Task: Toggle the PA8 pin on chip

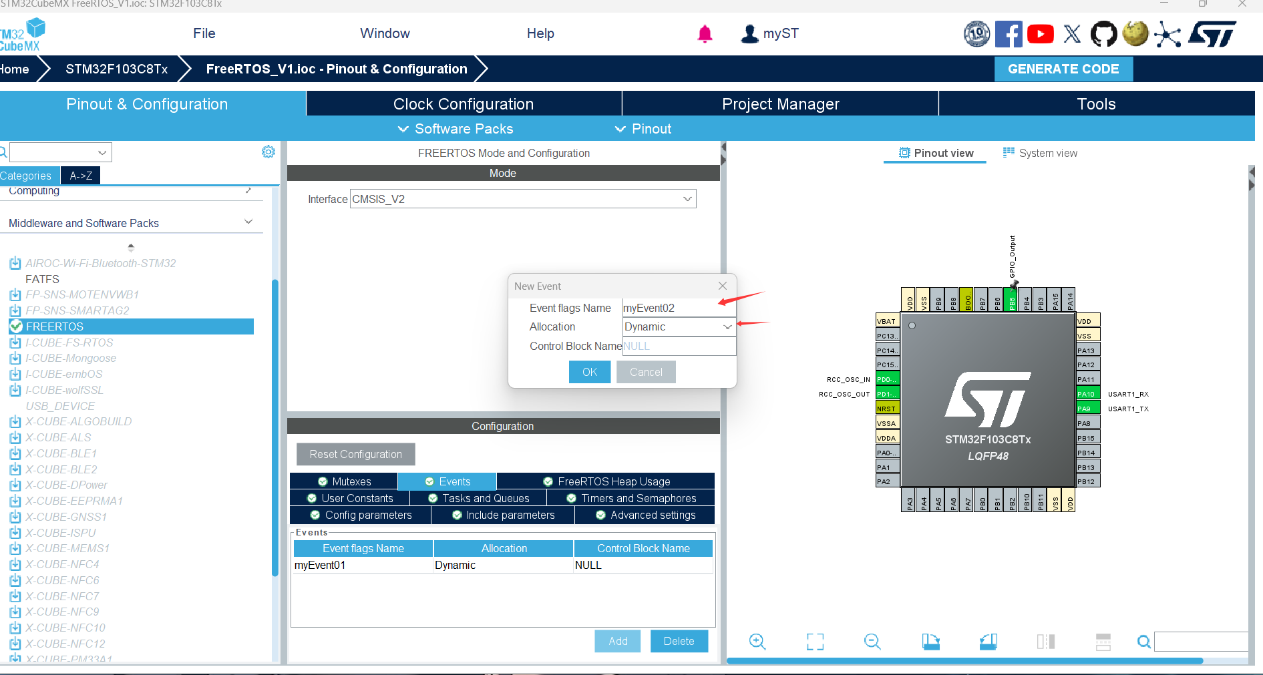Action: 1088,423
